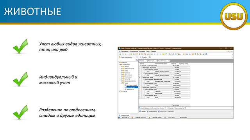Viewport: 250px width, 140px height.
Task: Click the blue help icon ending the toolbar
Action: 206,54
